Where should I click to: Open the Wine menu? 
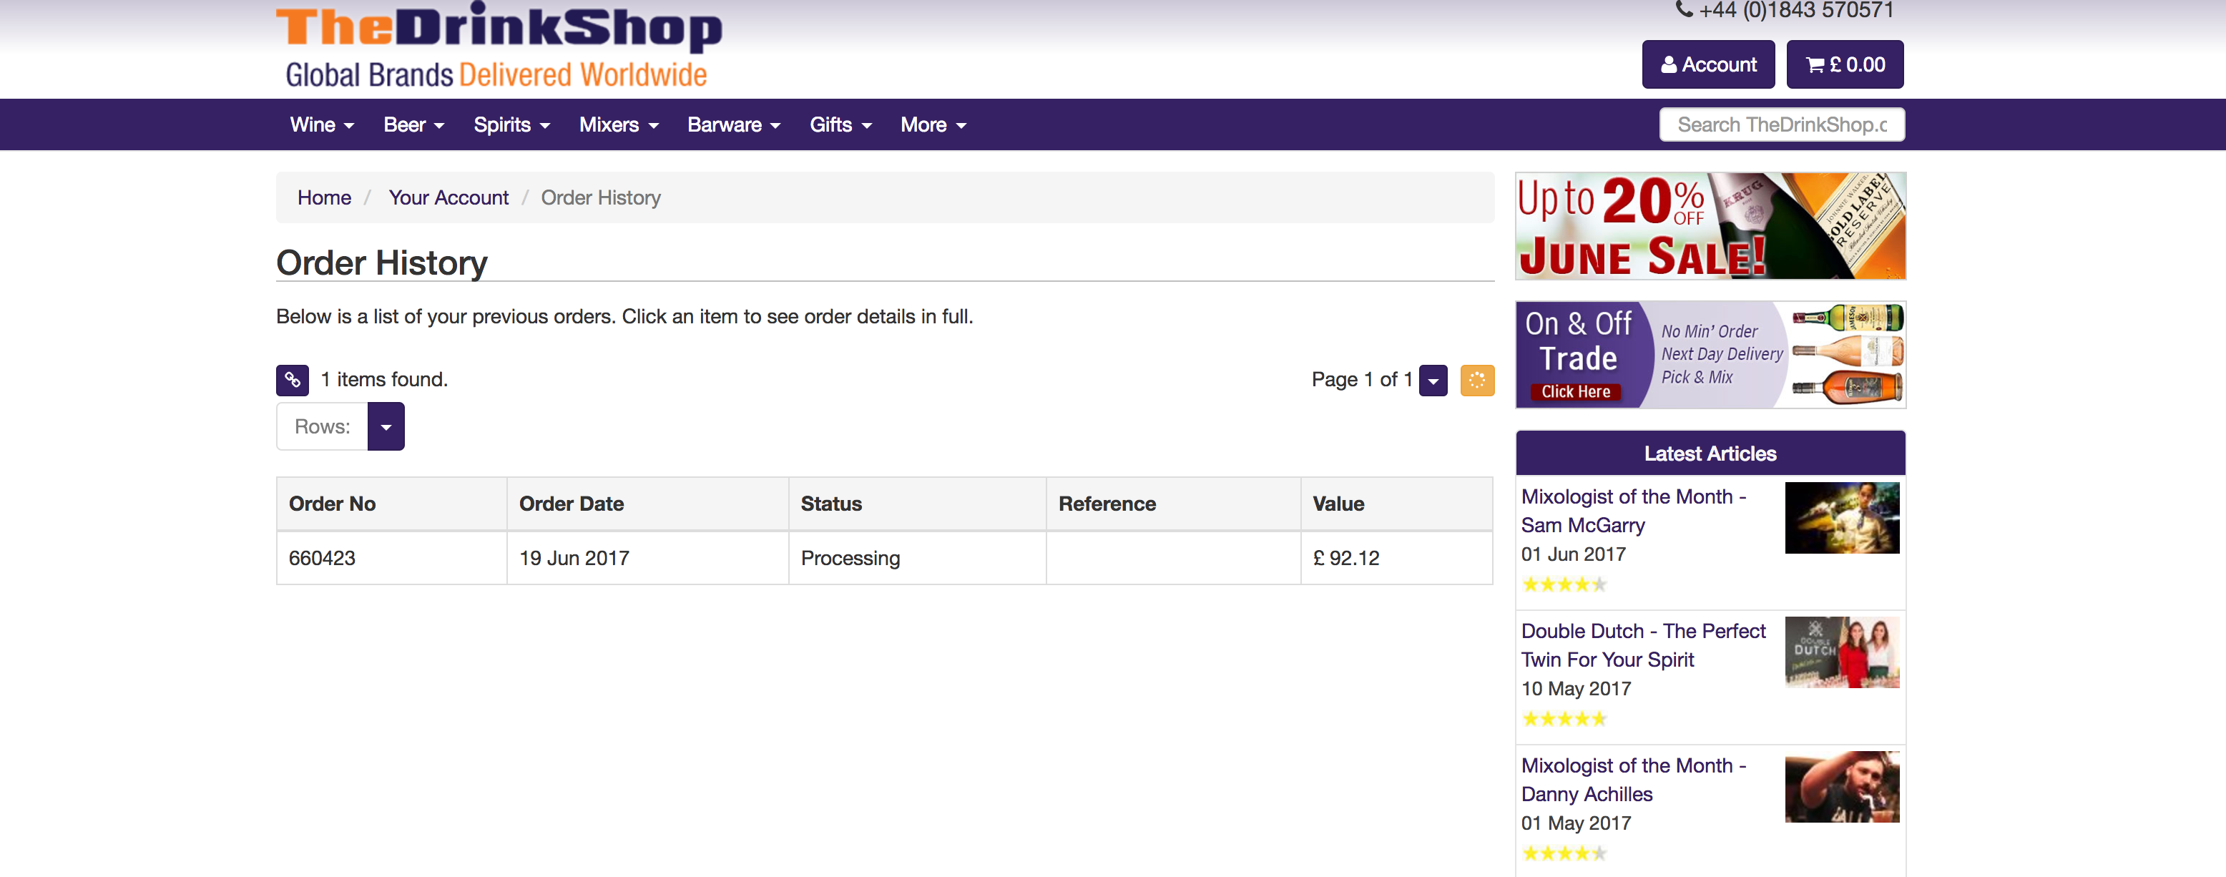pyautogui.click(x=321, y=125)
